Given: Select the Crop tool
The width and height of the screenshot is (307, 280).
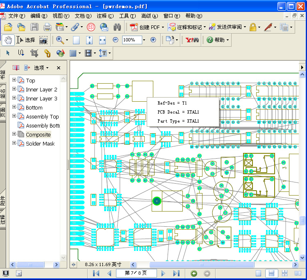Looking at the screenshot, I should coord(34,53).
